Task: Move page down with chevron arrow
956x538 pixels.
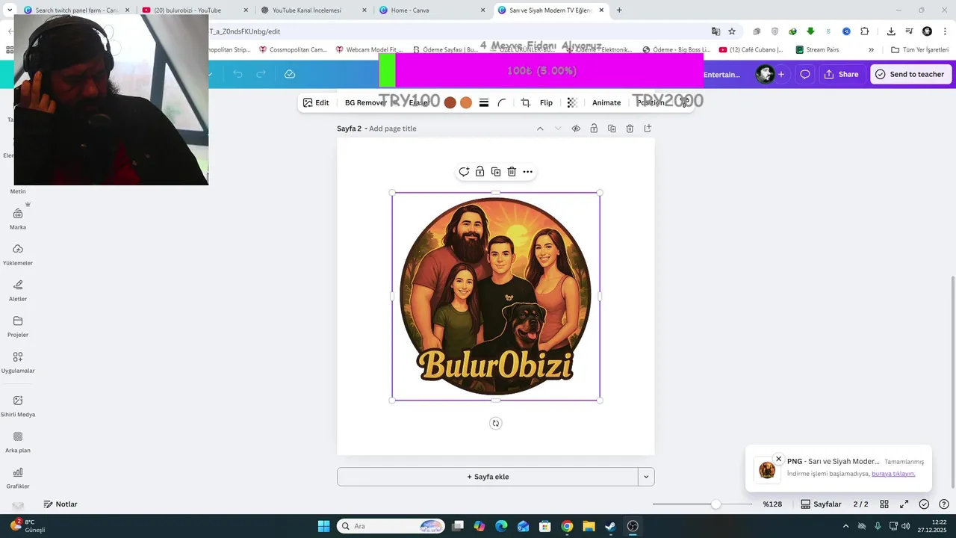Action: point(558,129)
